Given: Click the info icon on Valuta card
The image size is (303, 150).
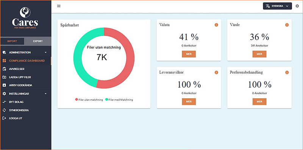Looking at the screenshot, I should [x=216, y=25].
